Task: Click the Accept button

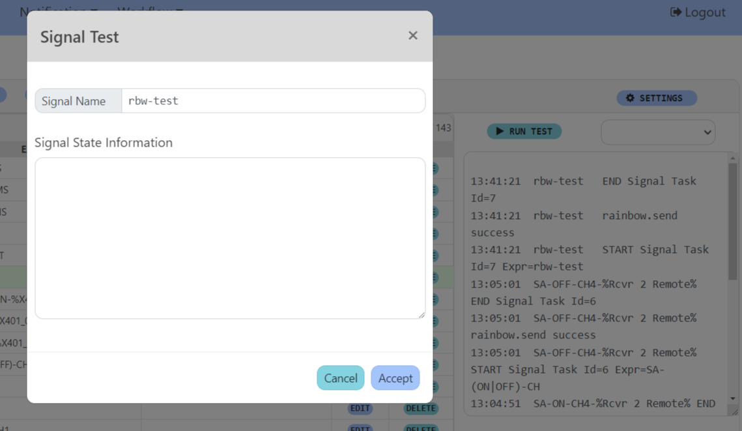Action: point(395,378)
